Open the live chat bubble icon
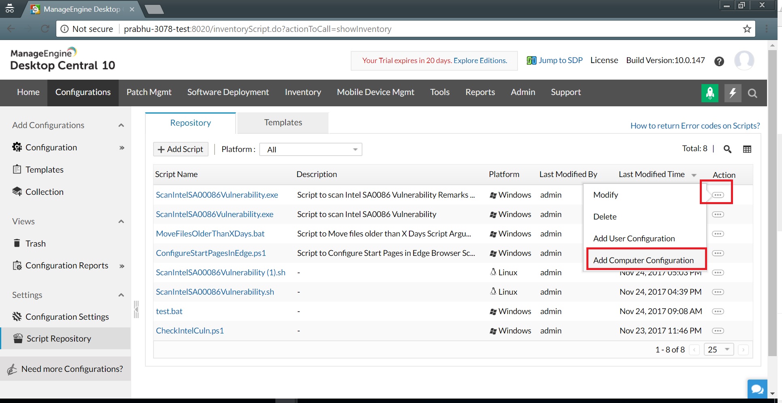The height and width of the screenshot is (403, 782). (x=757, y=389)
